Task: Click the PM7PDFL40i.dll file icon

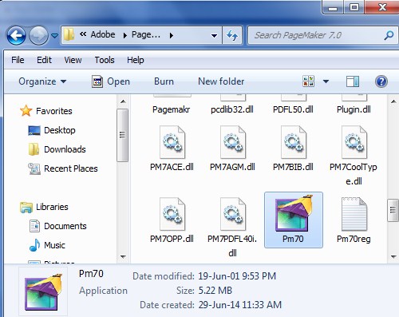Action: 233,214
